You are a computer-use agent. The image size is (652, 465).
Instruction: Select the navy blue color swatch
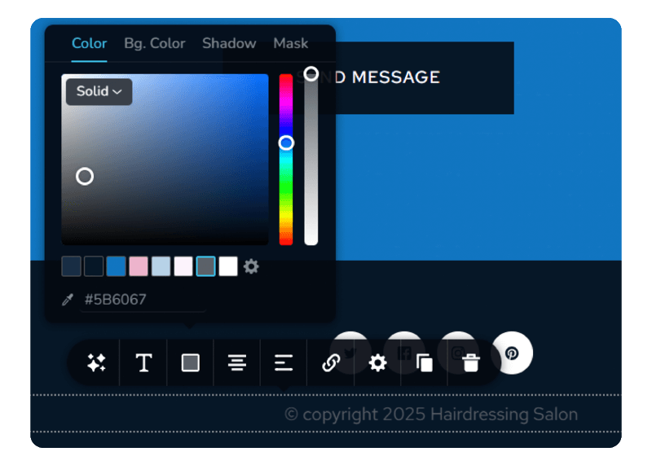coord(71,266)
